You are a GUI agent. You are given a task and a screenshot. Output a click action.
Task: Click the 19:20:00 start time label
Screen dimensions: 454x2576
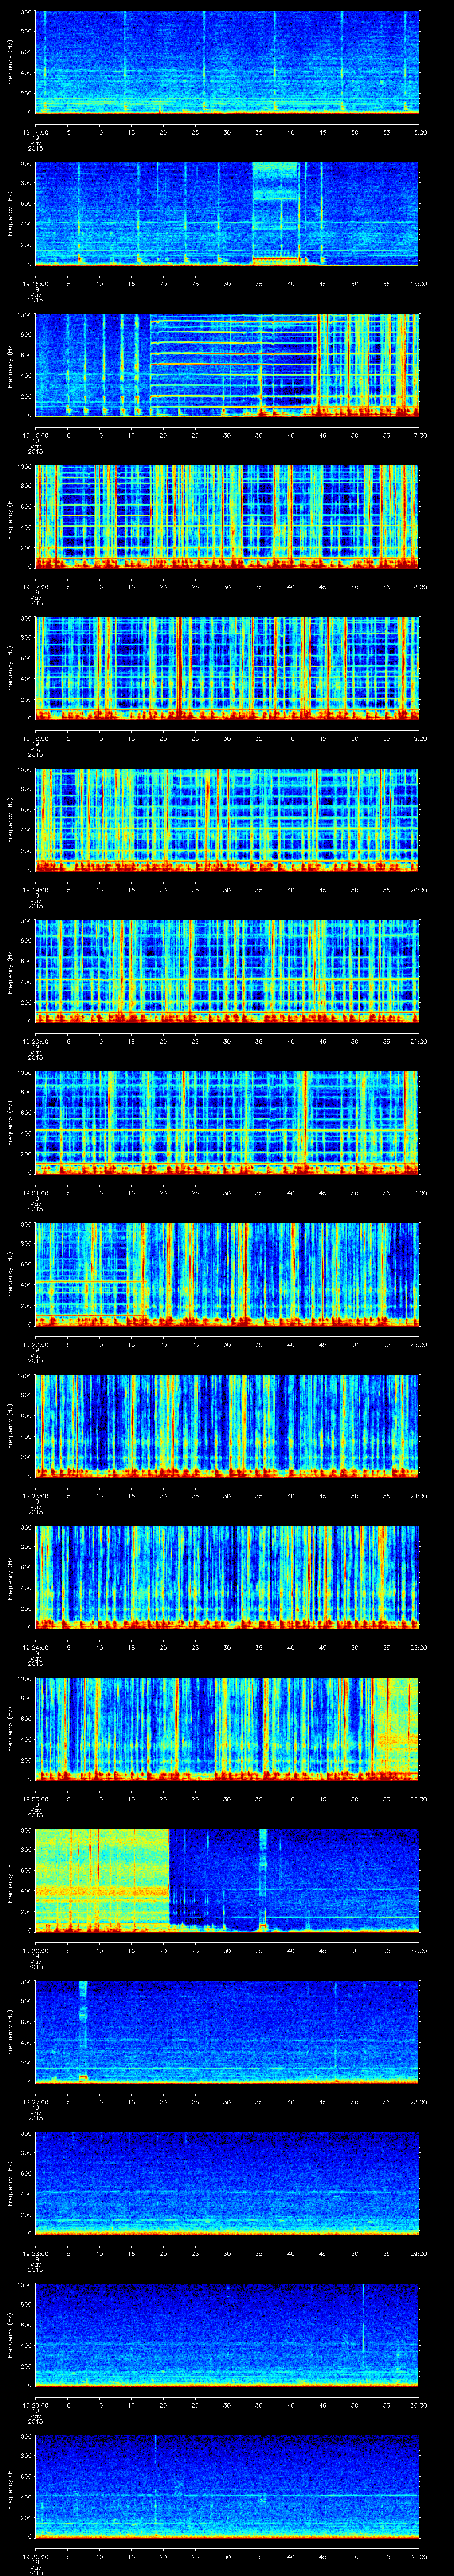click(35, 1041)
